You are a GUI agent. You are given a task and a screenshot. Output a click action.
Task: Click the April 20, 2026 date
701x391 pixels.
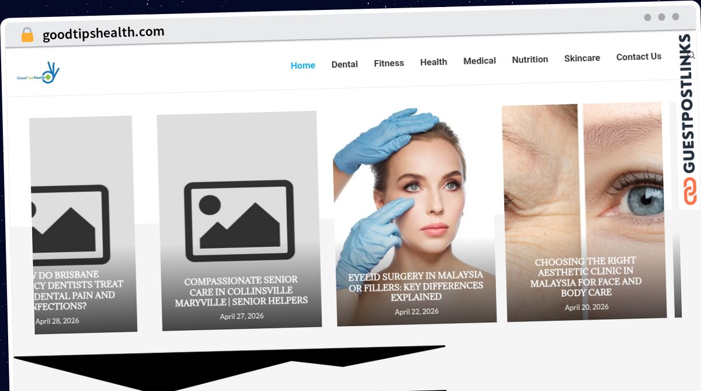587,307
